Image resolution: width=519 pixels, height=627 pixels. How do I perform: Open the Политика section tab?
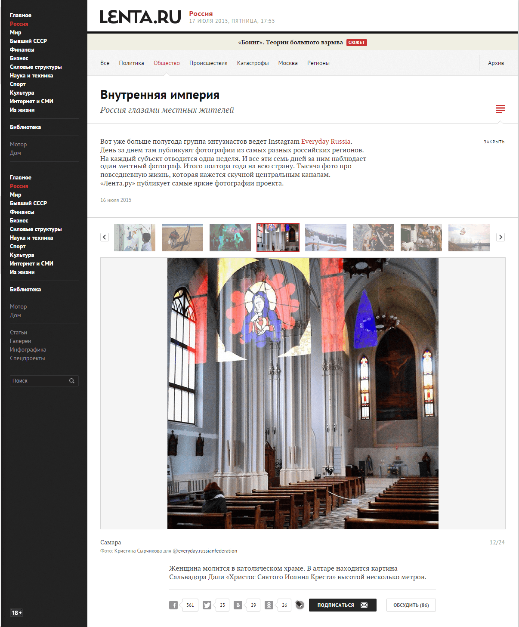[x=131, y=63]
